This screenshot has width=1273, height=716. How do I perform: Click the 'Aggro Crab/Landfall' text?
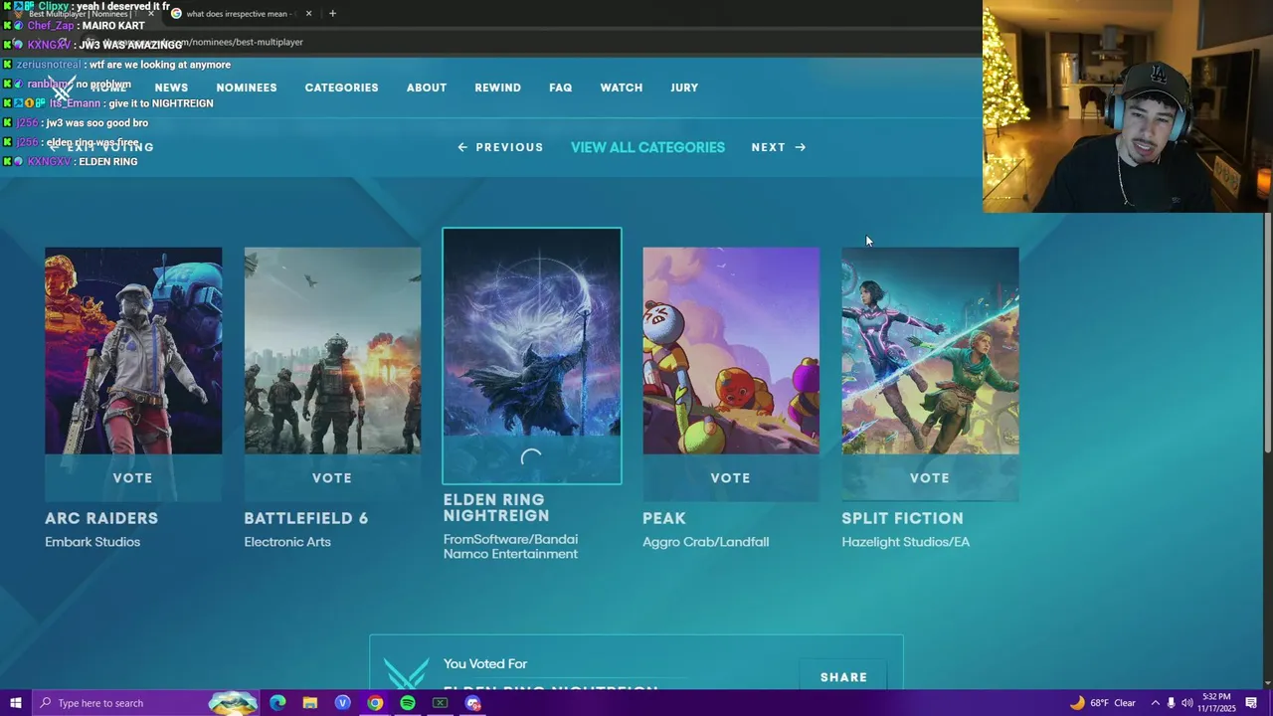[x=705, y=542]
